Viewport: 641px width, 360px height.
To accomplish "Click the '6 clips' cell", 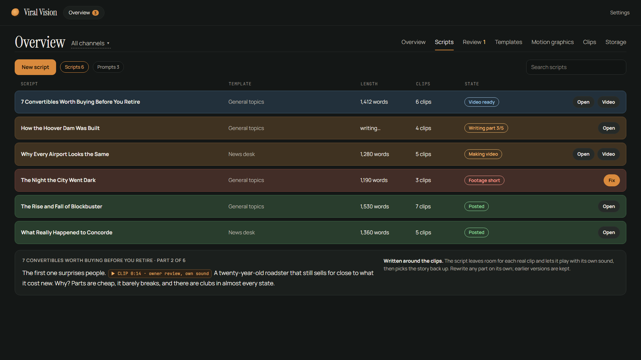I will pyautogui.click(x=423, y=102).
